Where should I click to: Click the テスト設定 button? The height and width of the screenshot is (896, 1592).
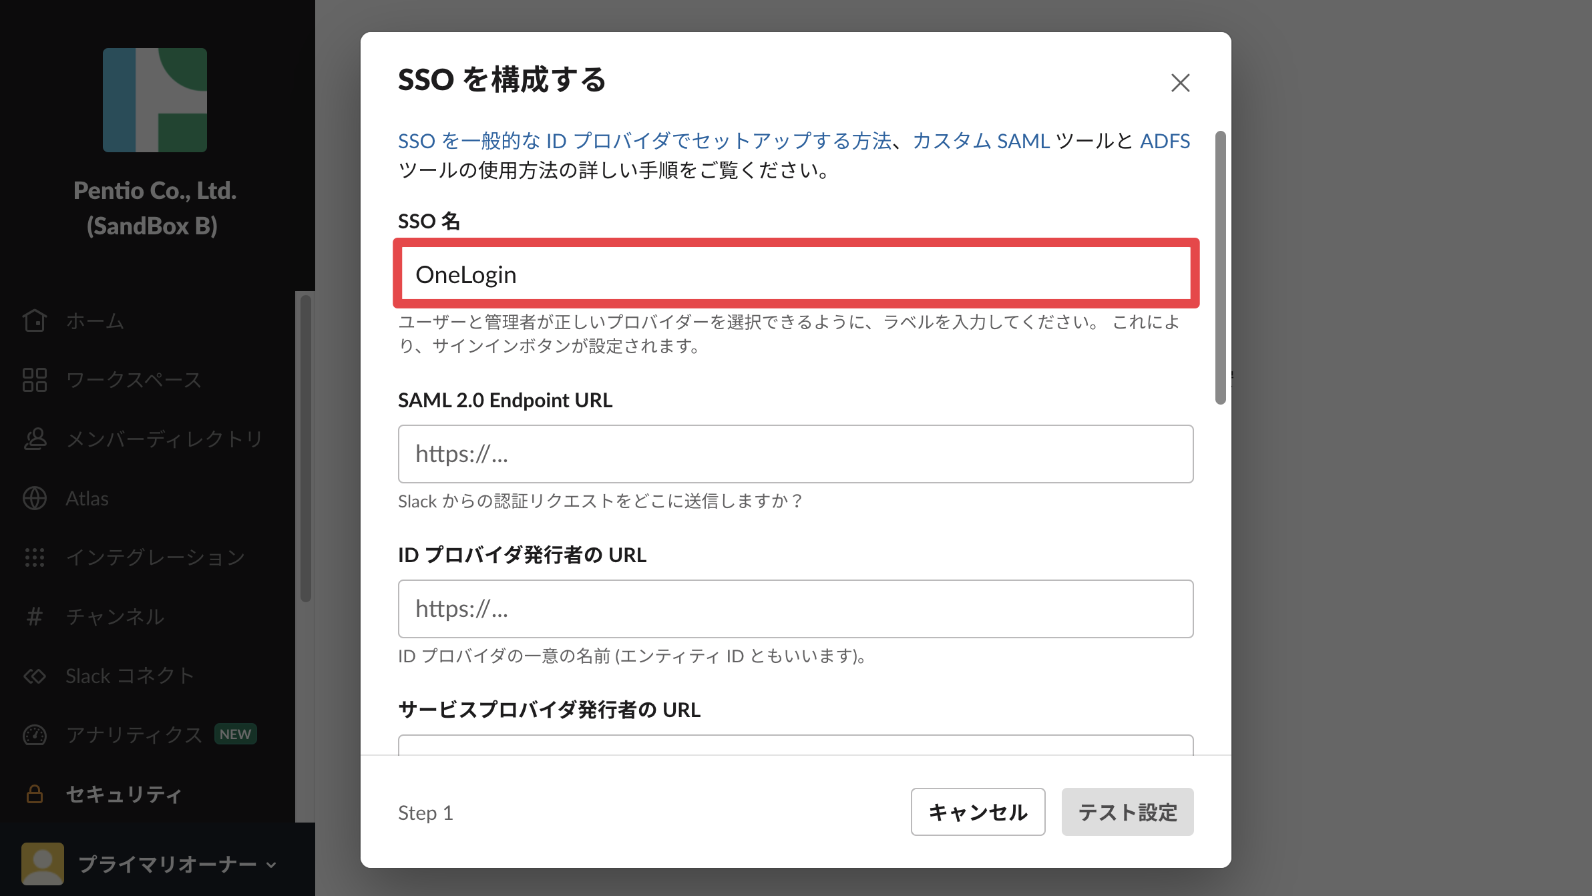point(1127,812)
